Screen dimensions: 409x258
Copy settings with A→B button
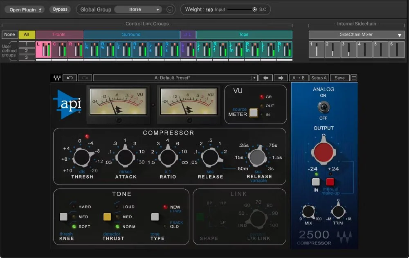(x=299, y=78)
